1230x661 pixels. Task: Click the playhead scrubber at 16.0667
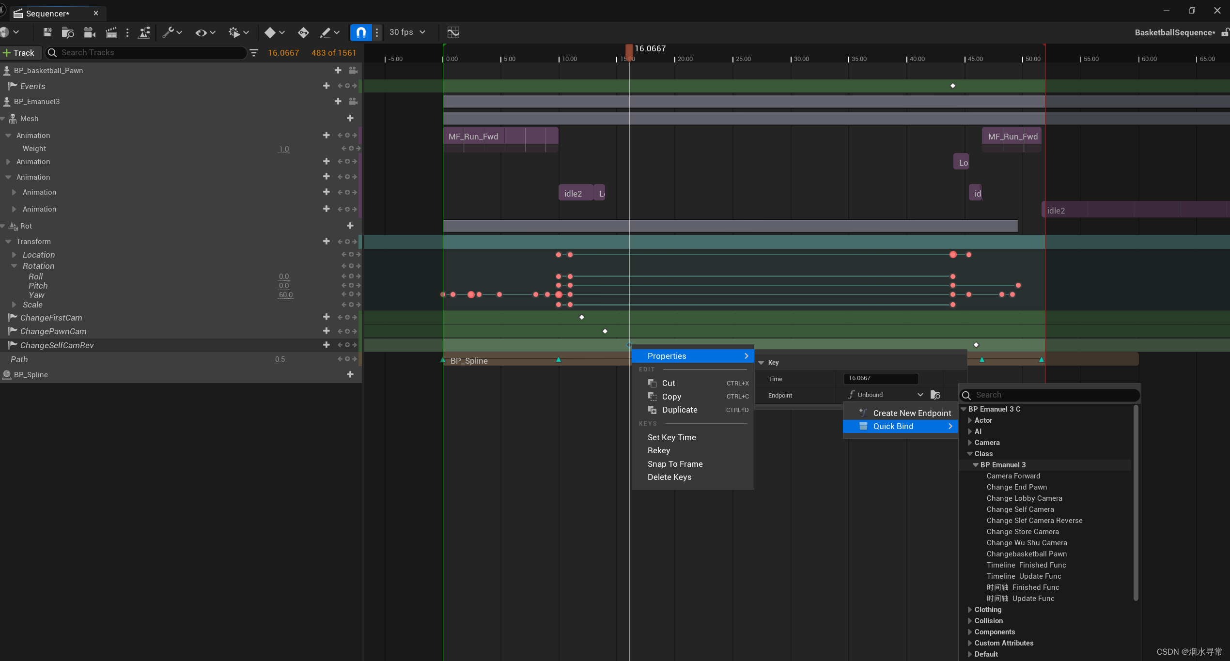(629, 49)
